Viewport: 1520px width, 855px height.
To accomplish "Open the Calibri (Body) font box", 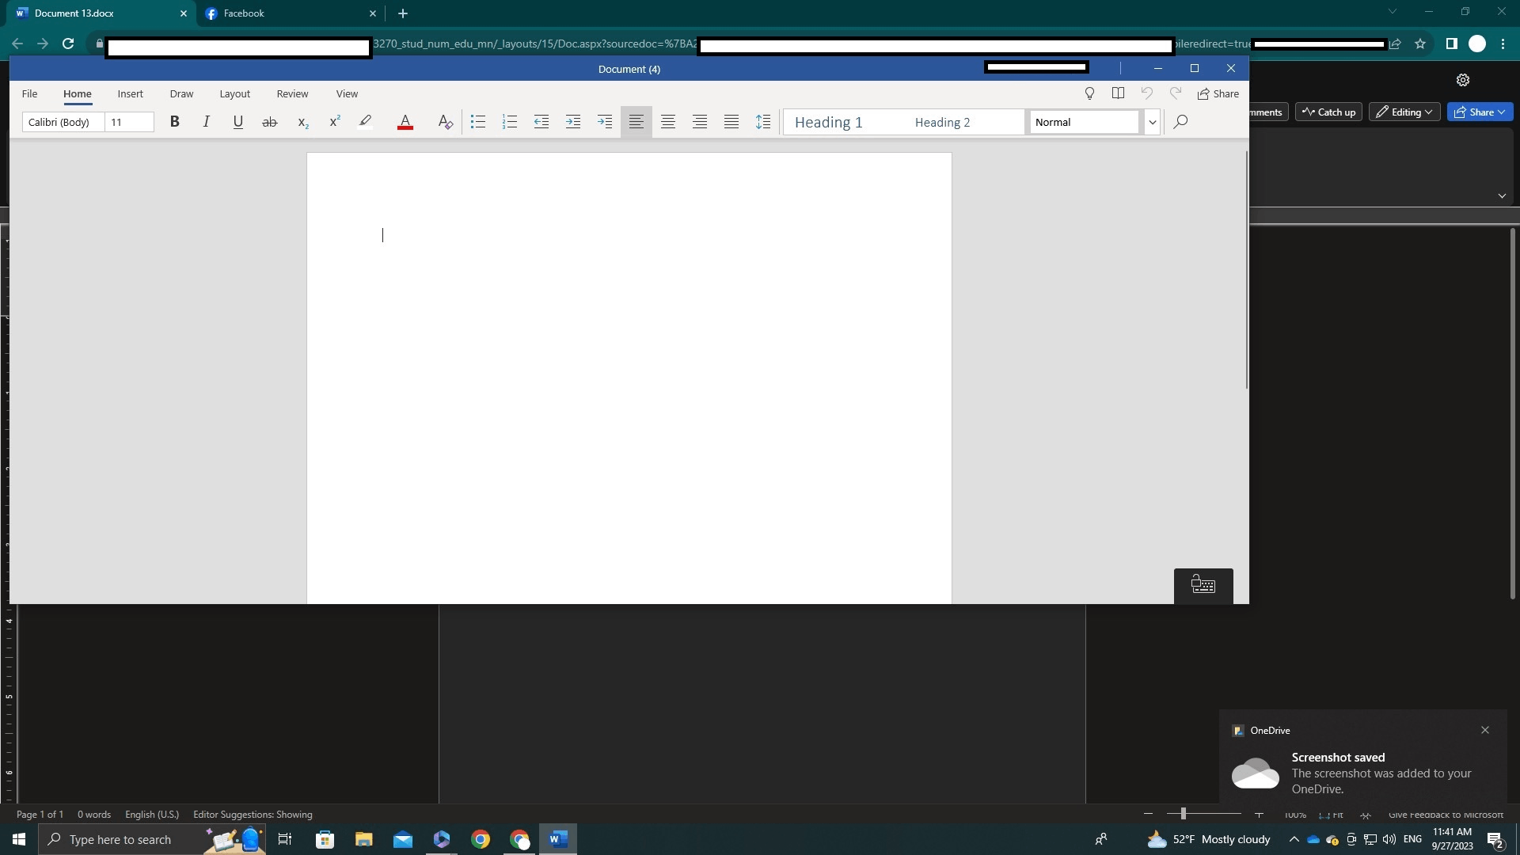I will 63,122.
